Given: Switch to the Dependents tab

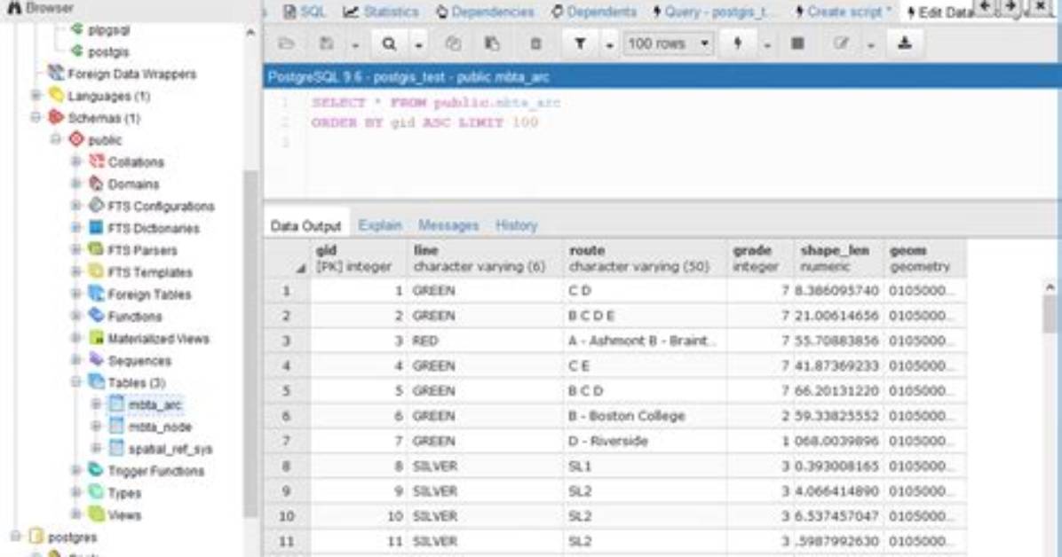Looking at the screenshot, I should click(593, 12).
